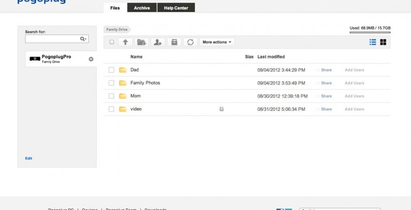Share the Mom folder
411x210 pixels.
click(x=326, y=96)
